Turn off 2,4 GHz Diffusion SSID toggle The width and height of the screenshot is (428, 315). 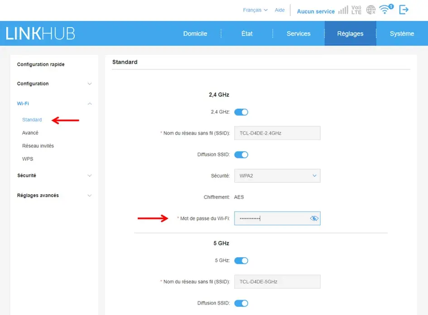241,155
